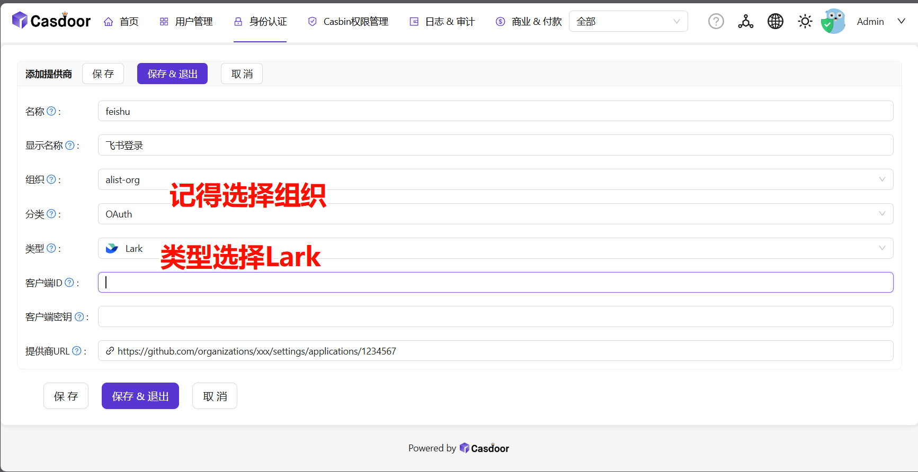The width and height of the screenshot is (918, 472).
Task: Open 身份认证 menu
Action: click(x=260, y=21)
